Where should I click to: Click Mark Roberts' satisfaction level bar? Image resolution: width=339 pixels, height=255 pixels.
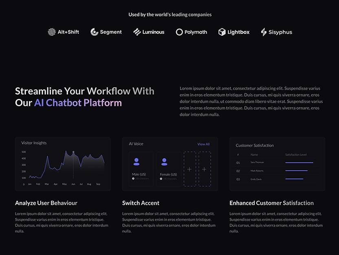point(296,171)
